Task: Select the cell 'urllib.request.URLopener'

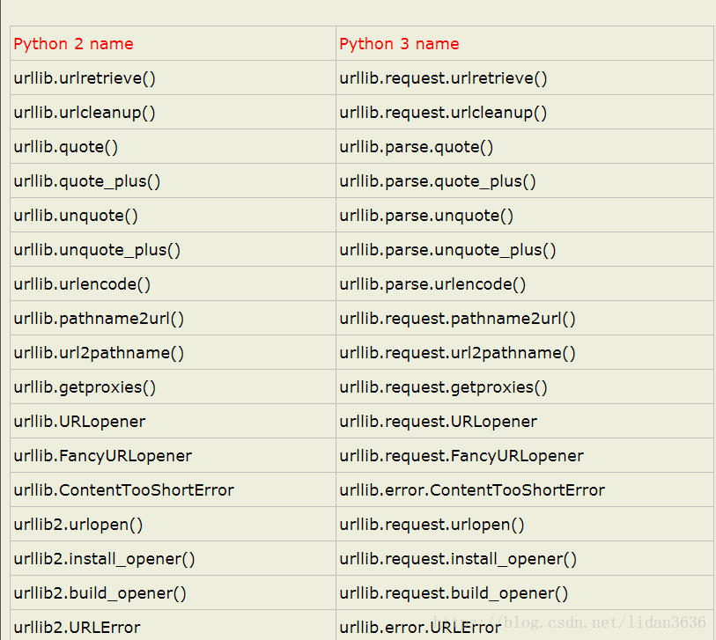Action: (525, 421)
